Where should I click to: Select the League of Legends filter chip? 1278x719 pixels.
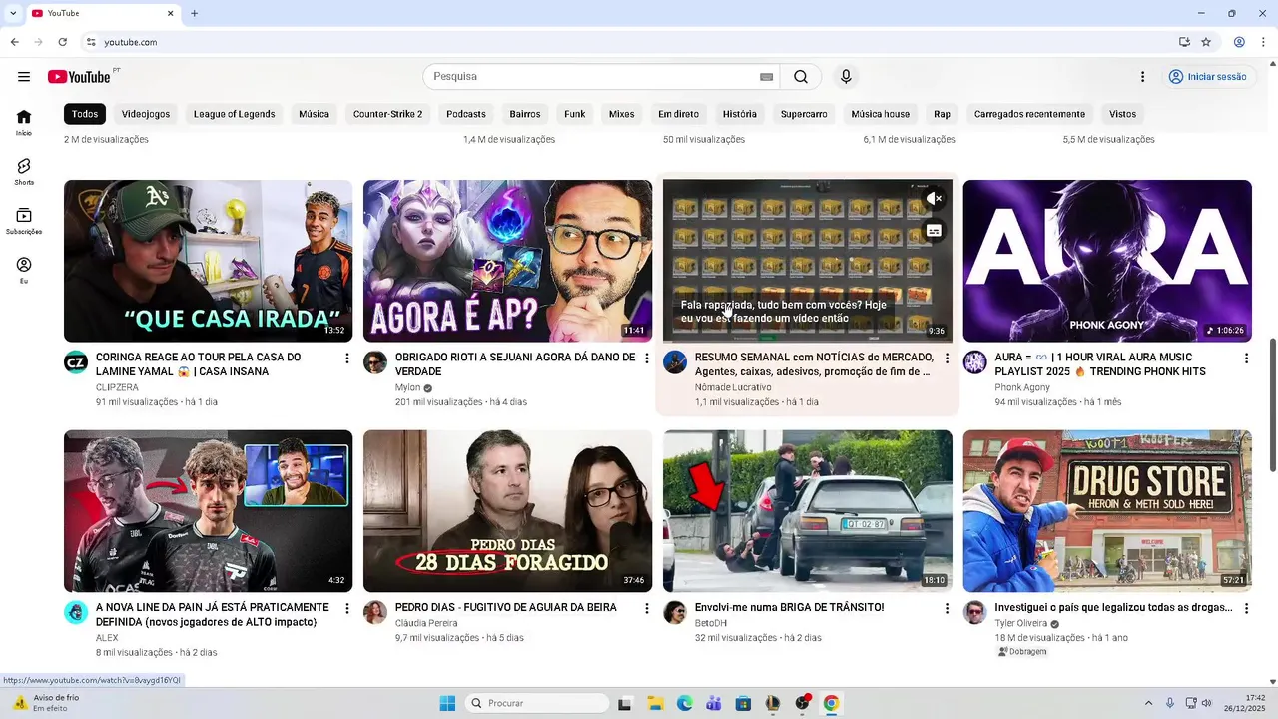click(x=234, y=114)
